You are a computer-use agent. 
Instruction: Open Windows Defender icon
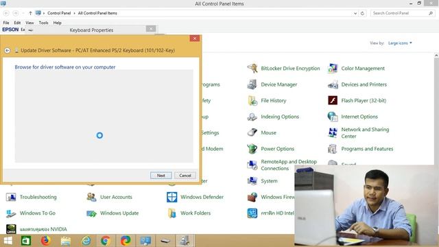point(172,197)
